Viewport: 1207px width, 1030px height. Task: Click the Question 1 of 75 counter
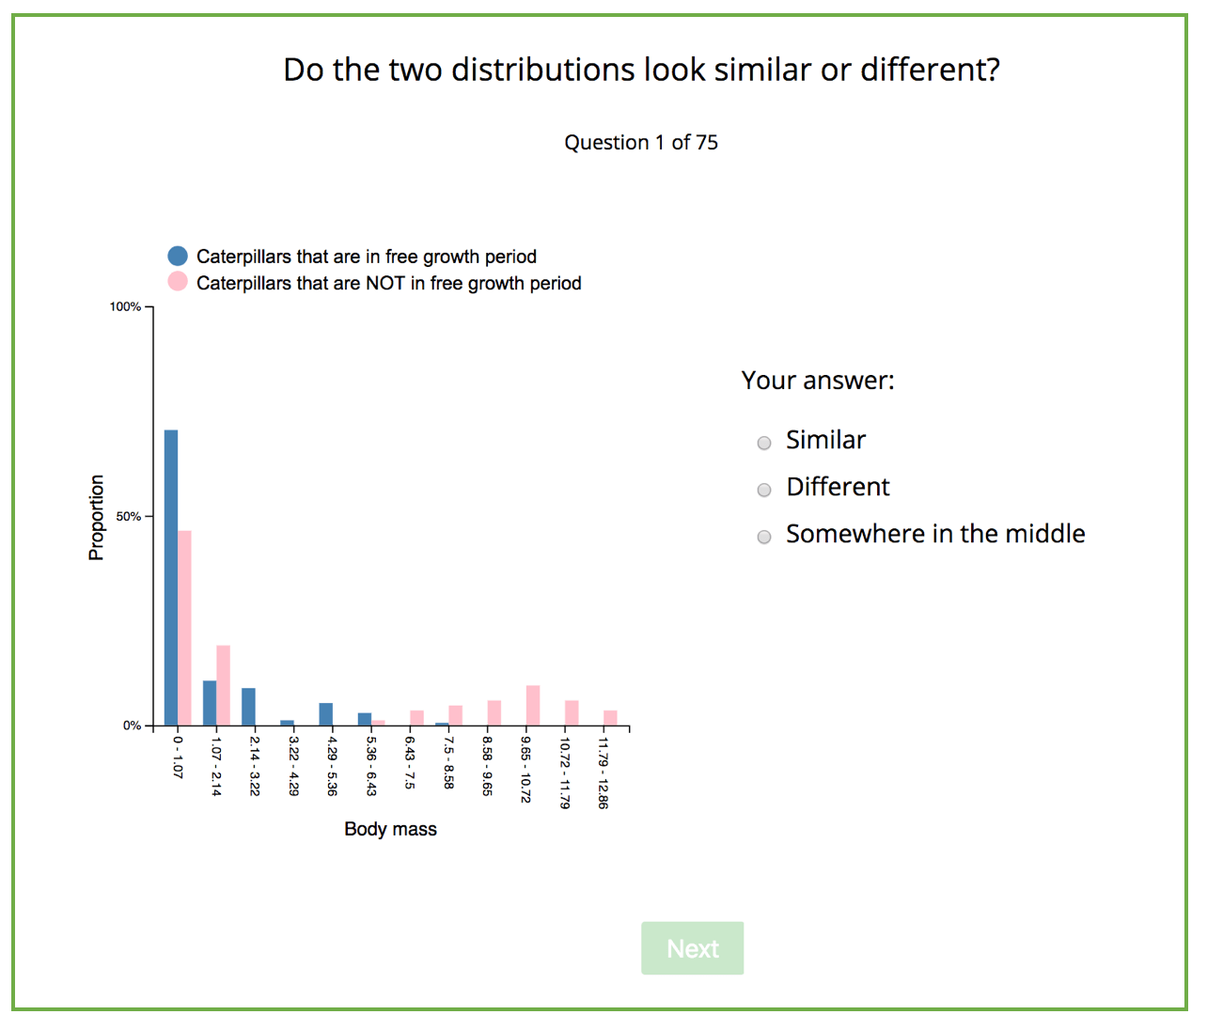(641, 143)
